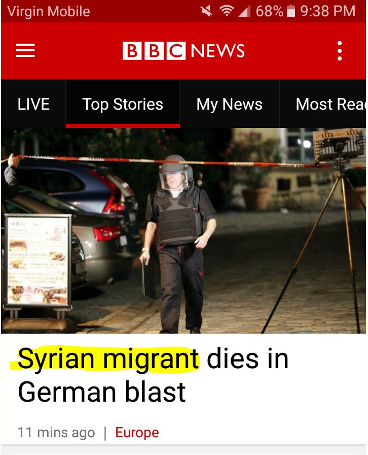The height and width of the screenshot is (455, 368).
Task: Tap the muted sound status icon
Action: click(207, 11)
